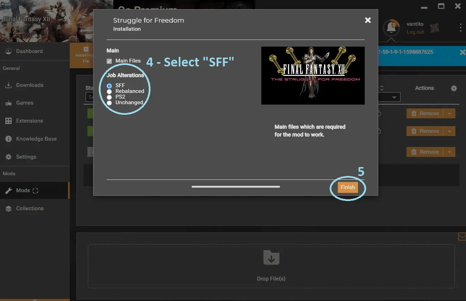The height and width of the screenshot is (301, 466).
Task: Open the Knowledge Base info icon
Action: 9,139
